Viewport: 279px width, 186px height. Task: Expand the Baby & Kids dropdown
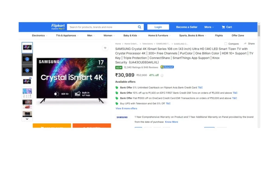coord(131,35)
